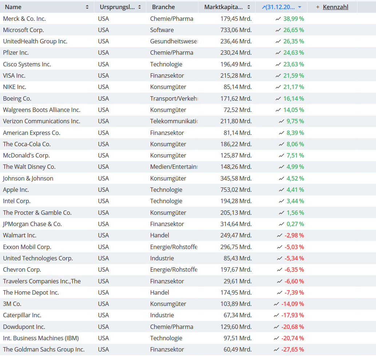Viewport: 376px width, 357px height.
Task: Click Handel in Walmart row
Action: pos(159,236)
